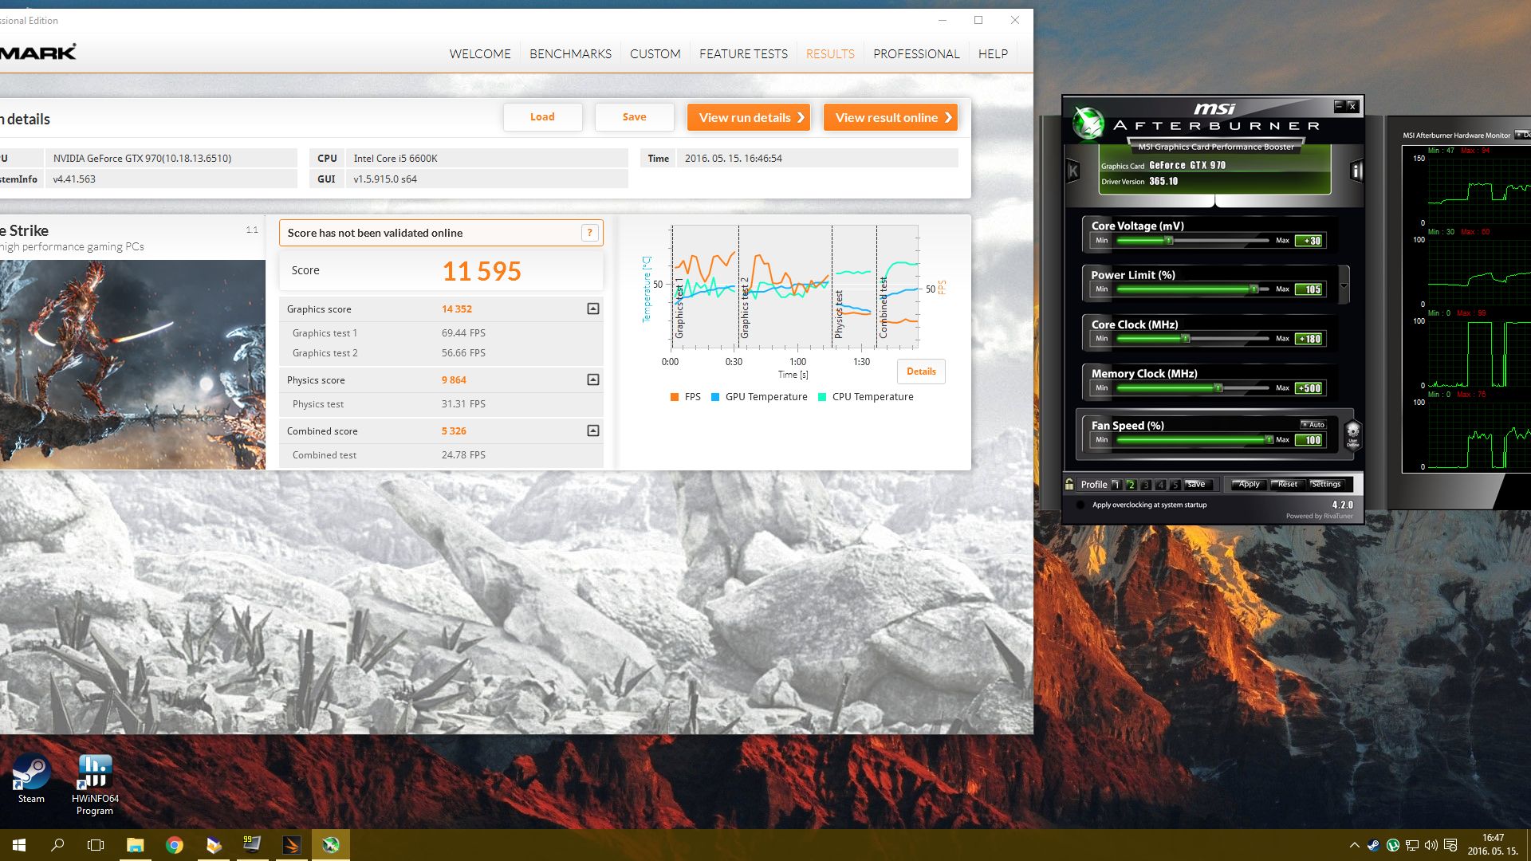Open the FEATURE TESTS tab

pyautogui.click(x=743, y=53)
